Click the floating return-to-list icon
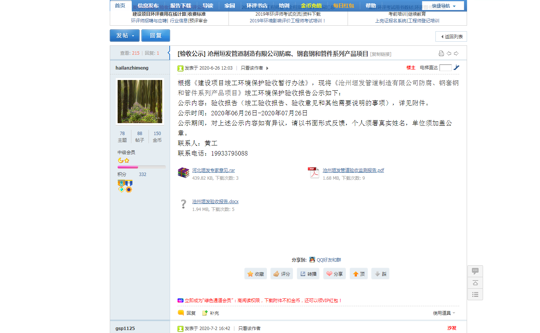The height and width of the screenshot is (333, 540). click(475, 294)
